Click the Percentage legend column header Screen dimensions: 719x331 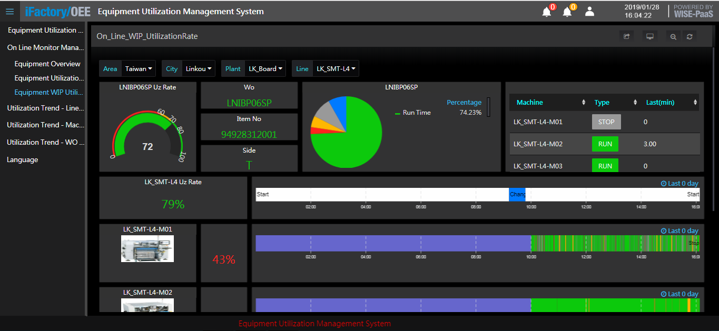pyautogui.click(x=464, y=103)
